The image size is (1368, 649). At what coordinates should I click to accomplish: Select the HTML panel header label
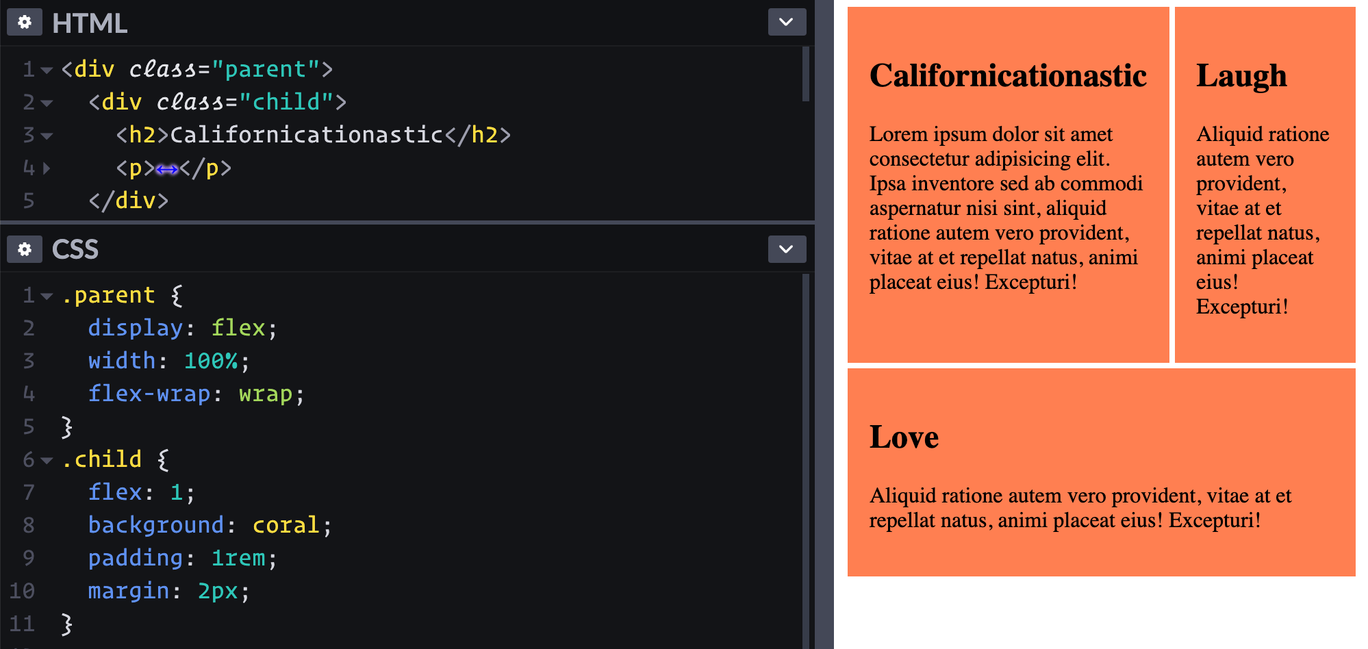pyautogui.click(x=90, y=22)
